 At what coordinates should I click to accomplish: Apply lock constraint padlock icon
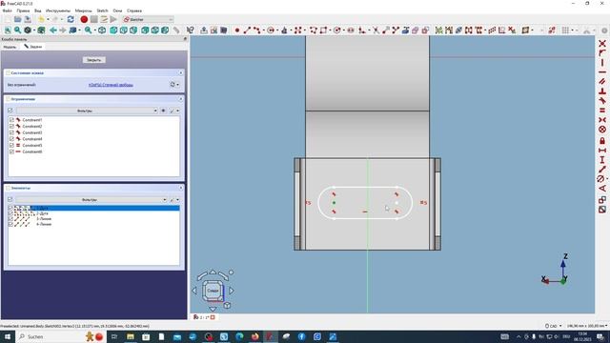[x=602, y=140]
